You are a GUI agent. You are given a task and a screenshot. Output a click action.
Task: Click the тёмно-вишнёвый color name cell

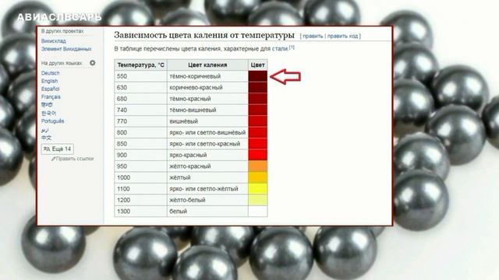tap(207, 110)
